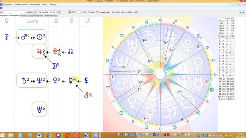Select the Uranus symbol in bottom box
The width and height of the screenshot is (246, 138).
coord(39,109)
